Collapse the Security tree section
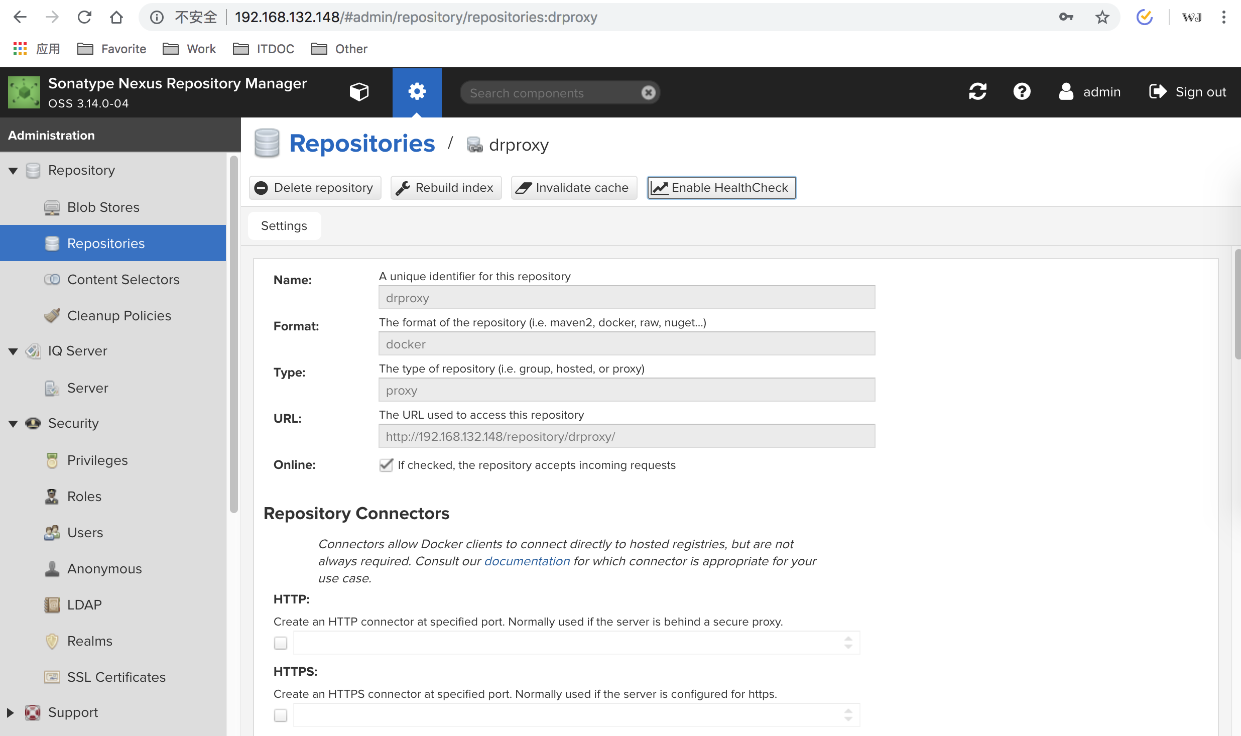The image size is (1241, 736). [13, 424]
